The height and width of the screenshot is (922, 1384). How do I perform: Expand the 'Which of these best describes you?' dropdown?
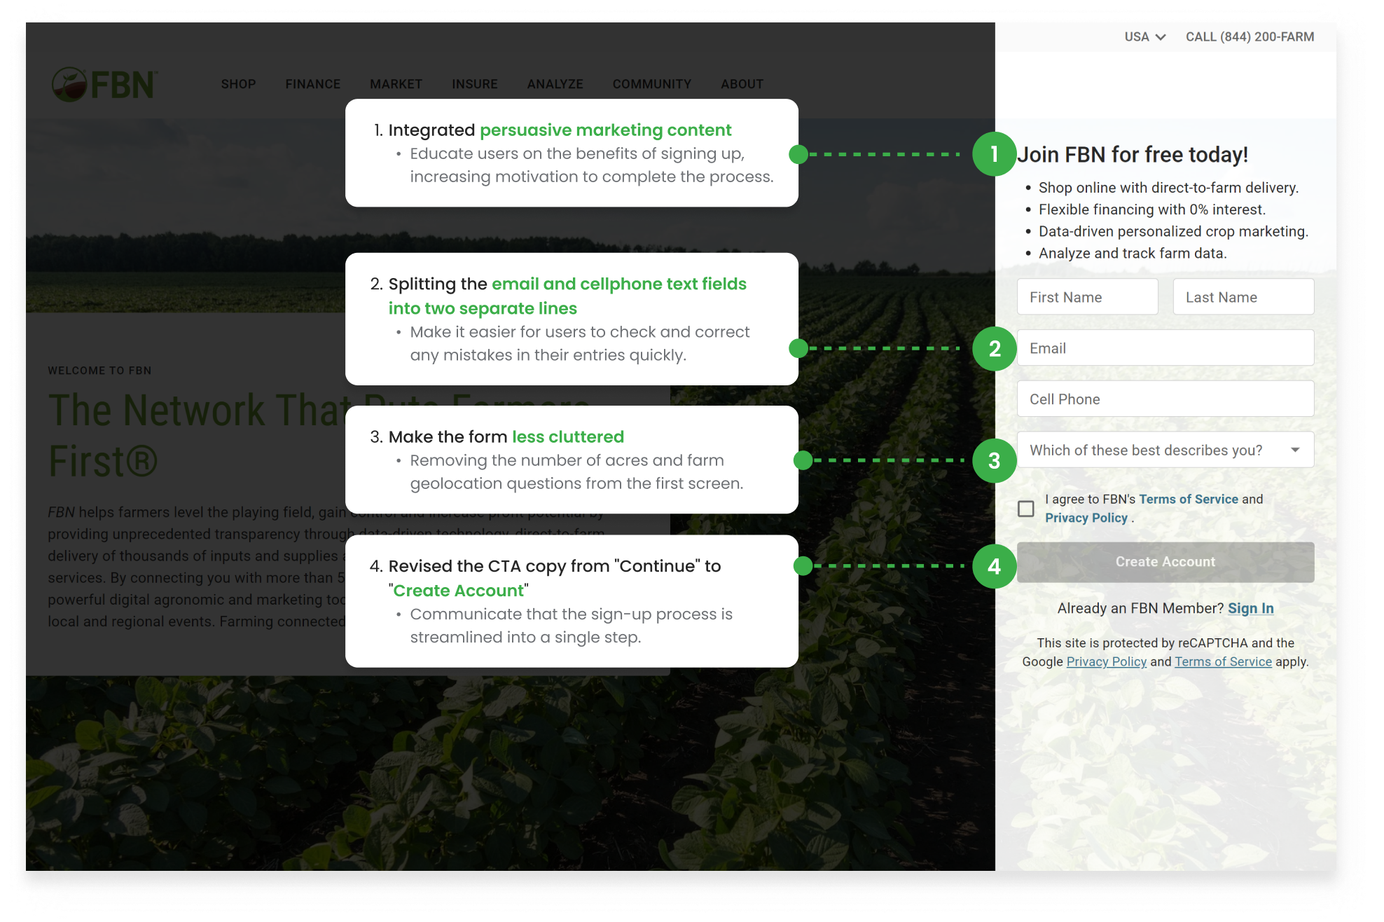pos(1165,450)
